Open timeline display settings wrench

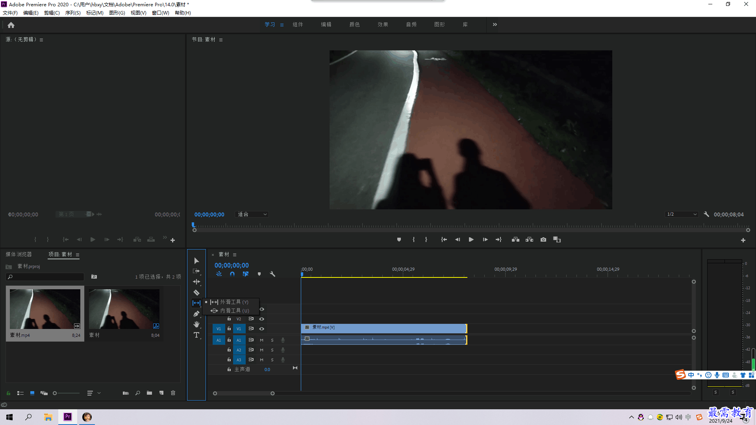(x=272, y=274)
